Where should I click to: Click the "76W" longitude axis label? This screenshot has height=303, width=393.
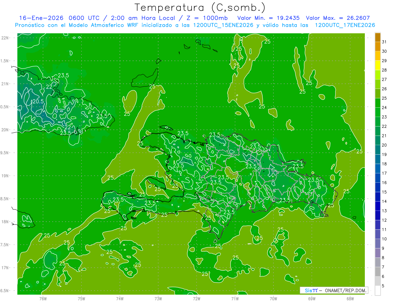click(x=43, y=298)
